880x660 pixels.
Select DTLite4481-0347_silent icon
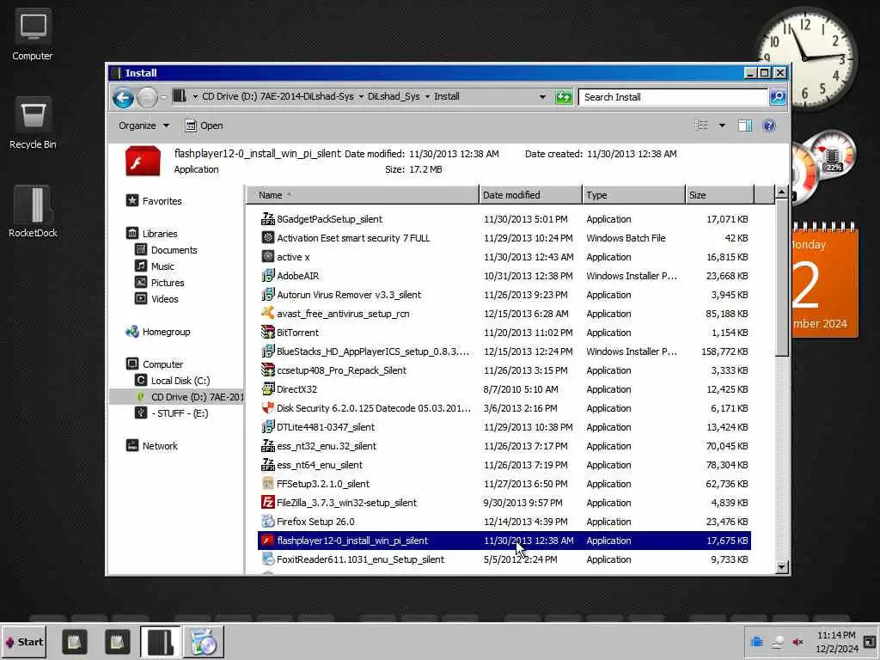[268, 426]
